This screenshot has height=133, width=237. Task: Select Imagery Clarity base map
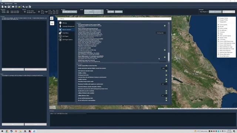coord(218,18)
